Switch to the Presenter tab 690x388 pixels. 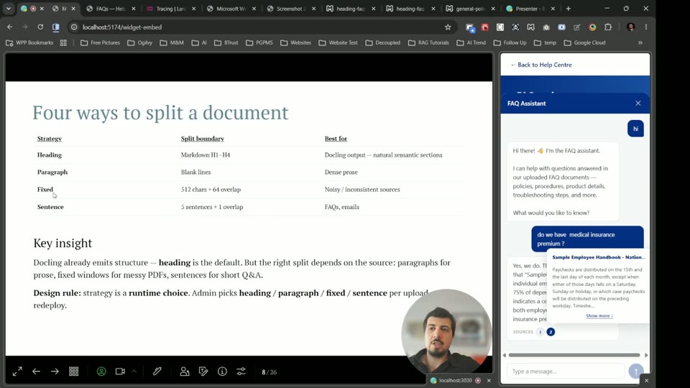pyautogui.click(x=530, y=9)
